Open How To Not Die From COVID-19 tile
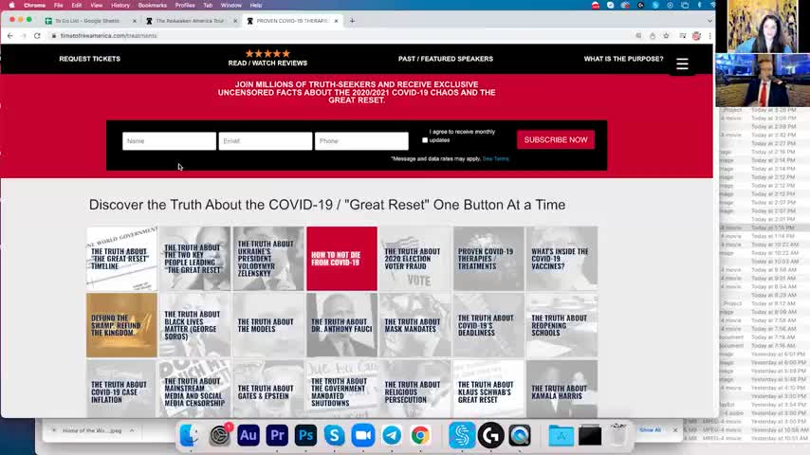Image resolution: width=810 pixels, height=455 pixels. point(341,258)
